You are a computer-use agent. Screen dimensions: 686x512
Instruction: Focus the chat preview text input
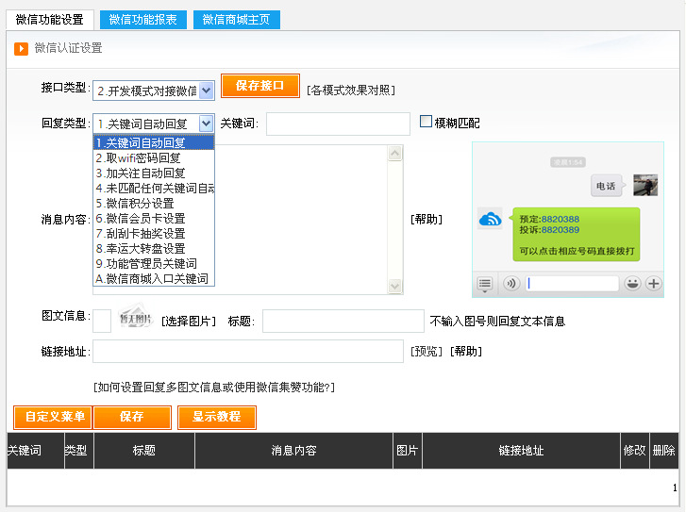click(x=572, y=284)
